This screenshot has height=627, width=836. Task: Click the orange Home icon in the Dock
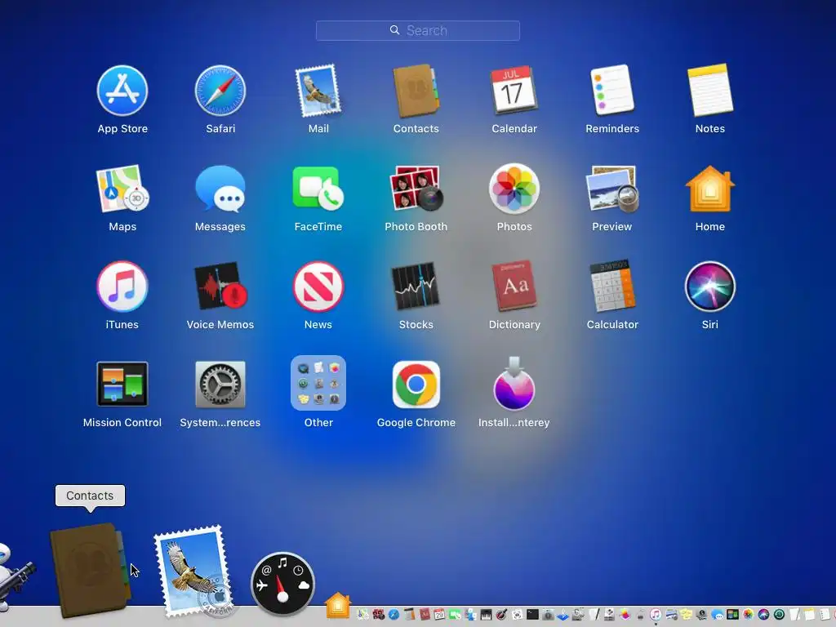[x=338, y=605]
